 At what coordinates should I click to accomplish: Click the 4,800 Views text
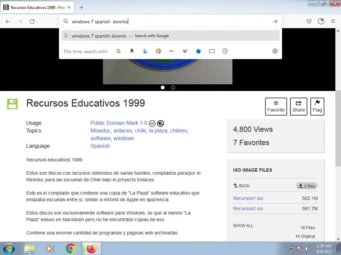tap(253, 129)
